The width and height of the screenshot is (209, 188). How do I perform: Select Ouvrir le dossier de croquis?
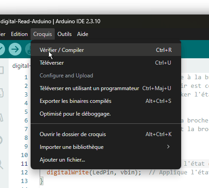point(106,134)
